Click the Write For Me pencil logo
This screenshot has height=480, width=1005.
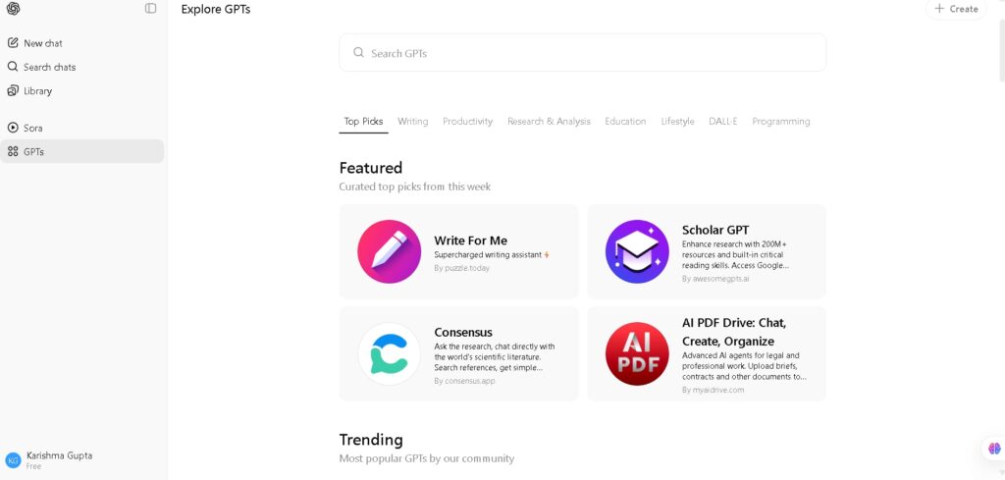coord(389,251)
